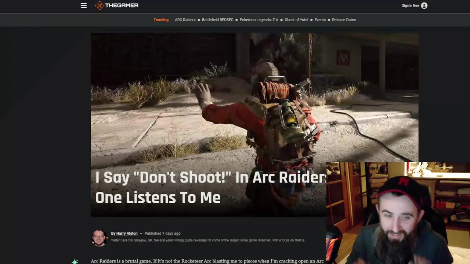Click the green sparkle icon beside article

[75, 261]
